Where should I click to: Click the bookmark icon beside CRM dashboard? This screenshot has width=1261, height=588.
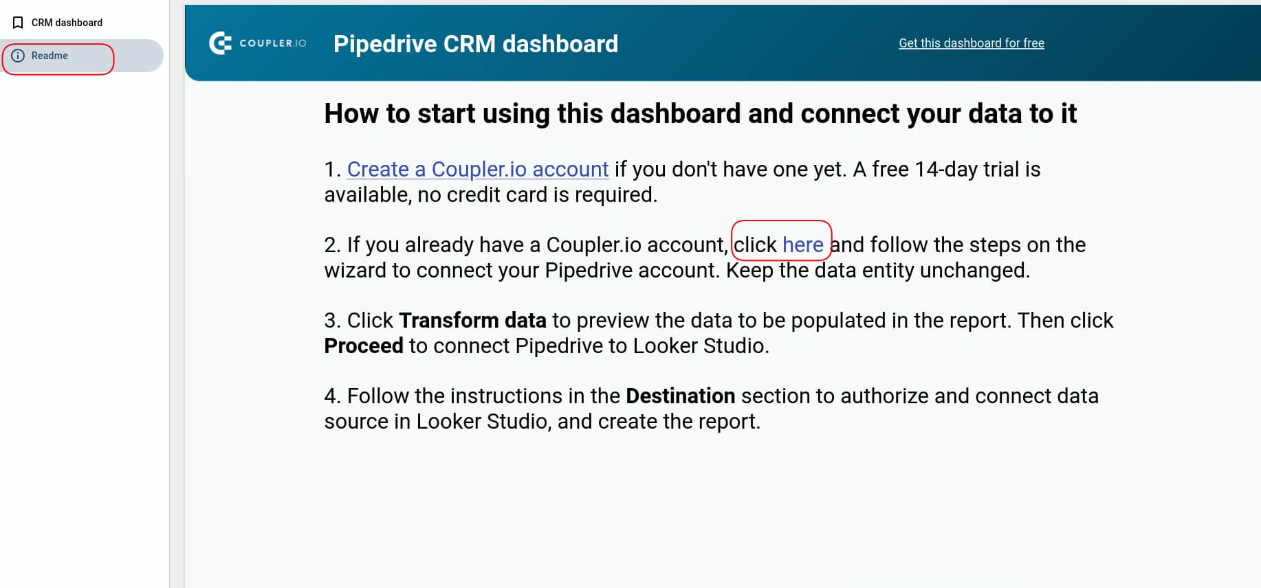[19, 23]
